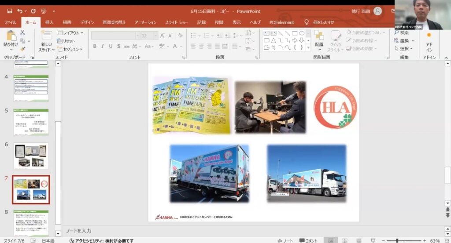Decrease font size with the small A
This screenshot has height=243, width=451.
point(170,36)
